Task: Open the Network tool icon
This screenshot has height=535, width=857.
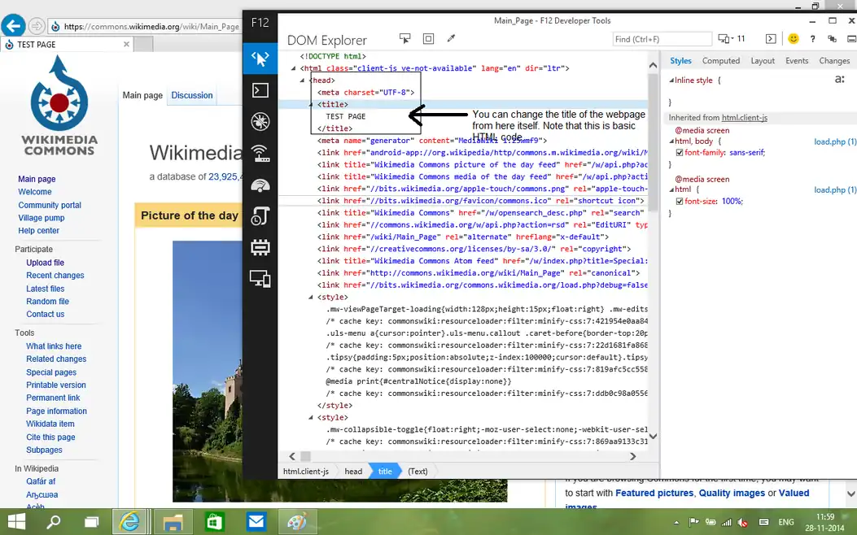Action: [260, 153]
